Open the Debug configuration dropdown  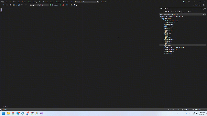click(x=33, y=5)
